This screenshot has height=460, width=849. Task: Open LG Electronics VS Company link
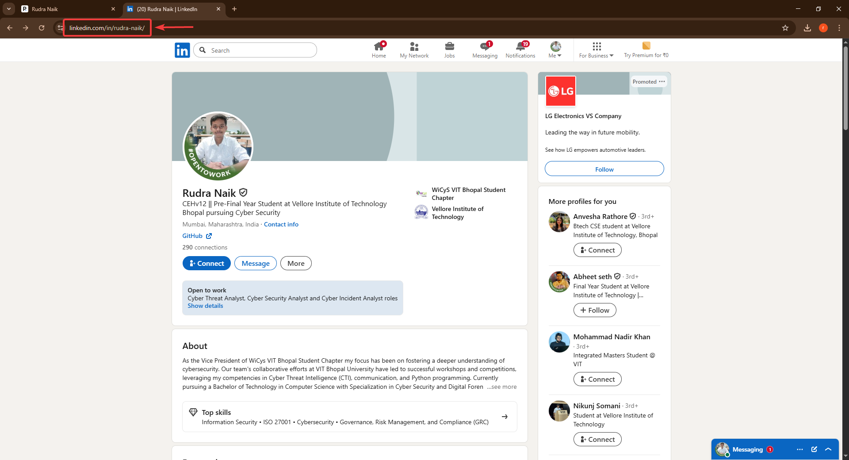[583, 116]
